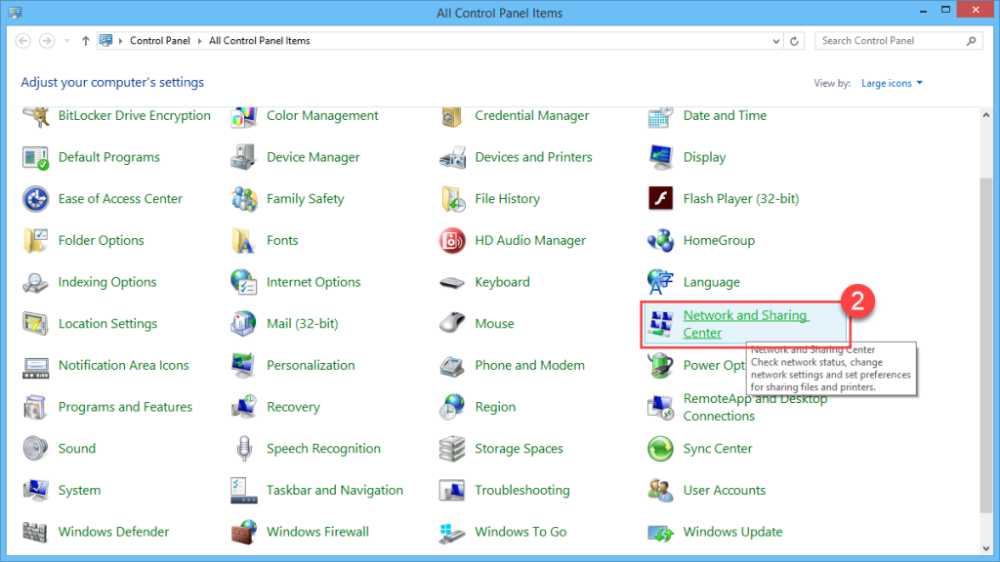Open BitLocker Drive Encryption icon
Viewport: 1000px width, 562px height.
click(x=36, y=117)
